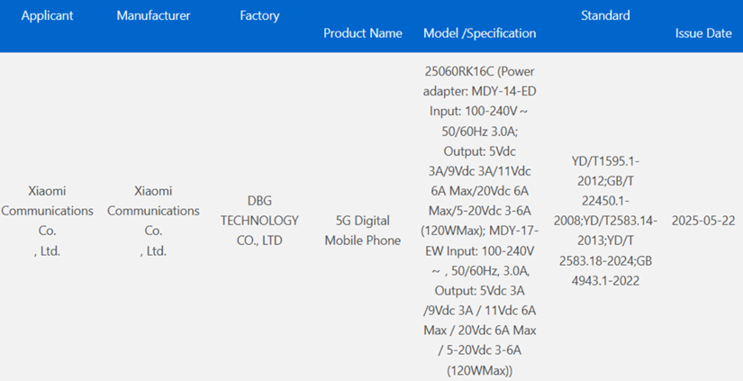Viewport: 743px width, 381px height.
Task: Click the Issue Date column header
Action: (703, 33)
